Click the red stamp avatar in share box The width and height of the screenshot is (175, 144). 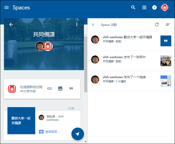click(12, 89)
